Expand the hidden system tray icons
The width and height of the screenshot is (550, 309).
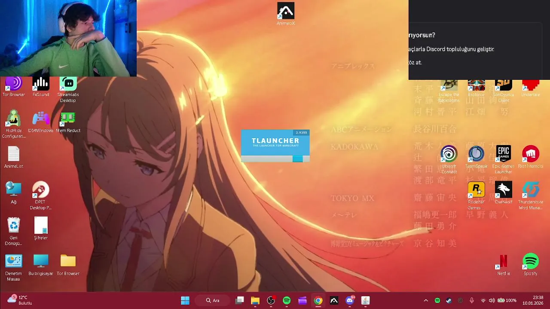(426, 300)
